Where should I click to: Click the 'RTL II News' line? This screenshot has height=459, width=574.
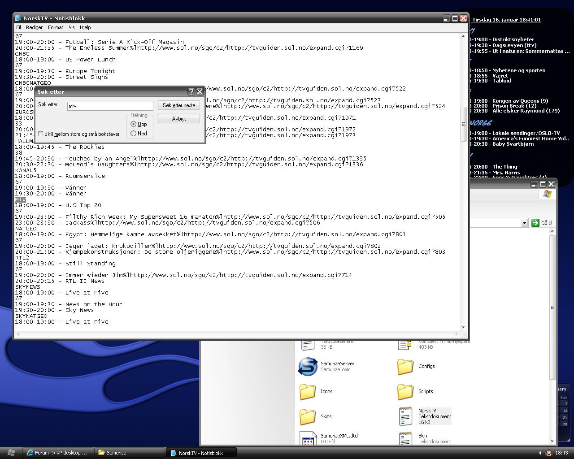tap(60, 281)
